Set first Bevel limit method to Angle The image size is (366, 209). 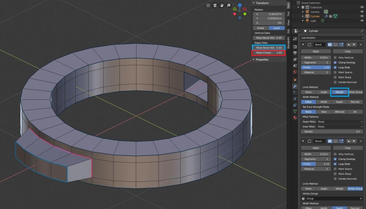coord(324,92)
